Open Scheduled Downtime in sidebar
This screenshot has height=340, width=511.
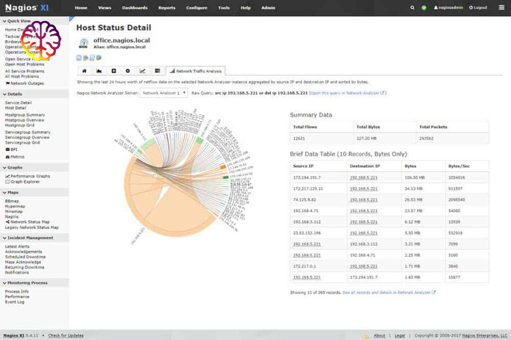25,257
